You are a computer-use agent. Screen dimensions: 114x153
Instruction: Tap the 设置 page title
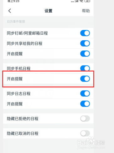point(48,11)
